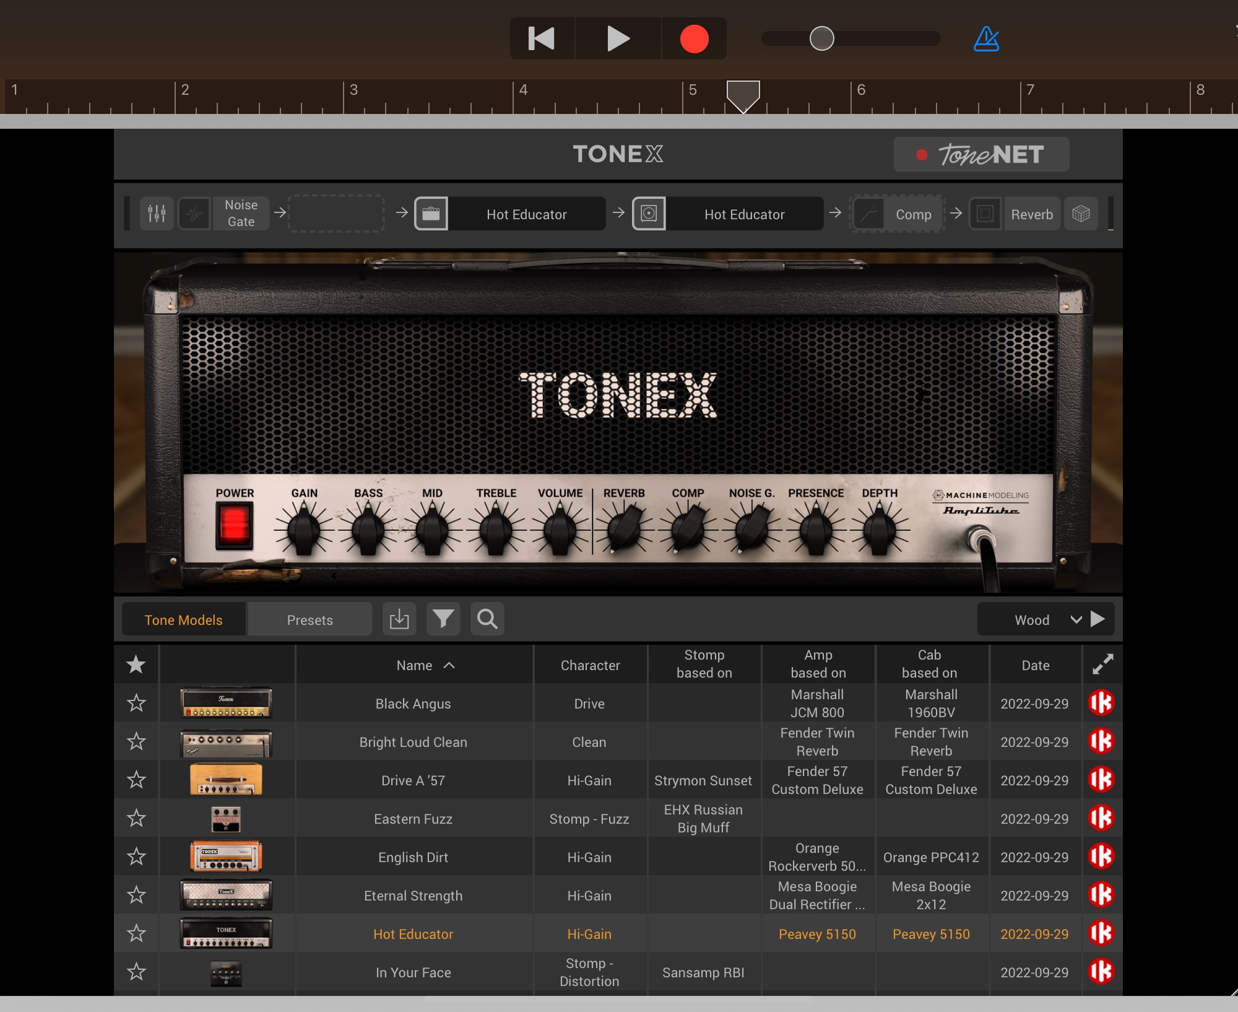Toggle the Reverb square icon
The width and height of the screenshot is (1238, 1012).
[x=985, y=214]
